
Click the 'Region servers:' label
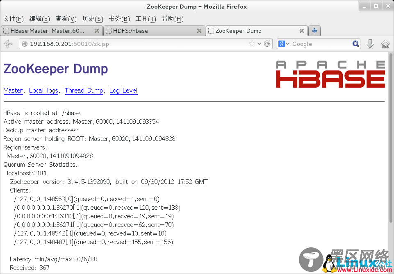[x=25, y=147]
